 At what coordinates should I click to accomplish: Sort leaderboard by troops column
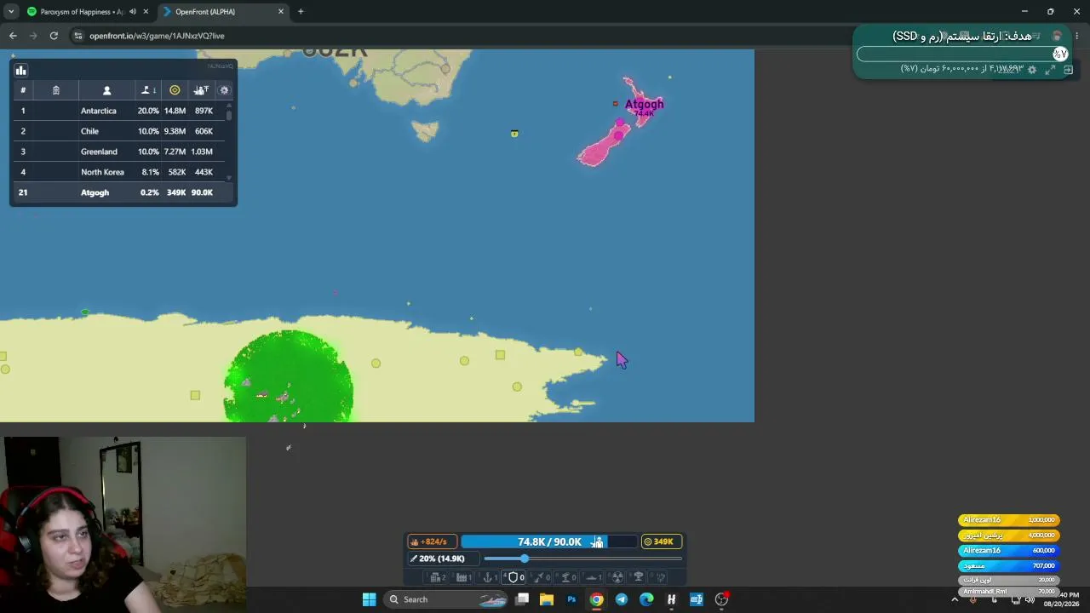(x=201, y=90)
